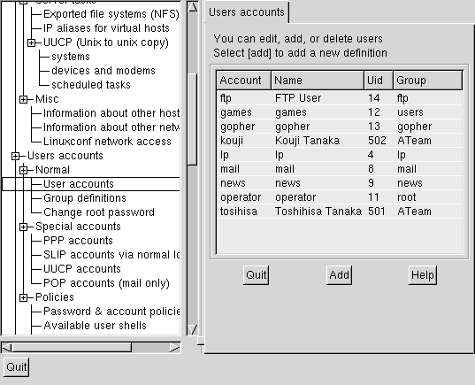Click the users group cell for games
Image resolution: width=475 pixels, height=385 pixels.
pyautogui.click(x=410, y=112)
